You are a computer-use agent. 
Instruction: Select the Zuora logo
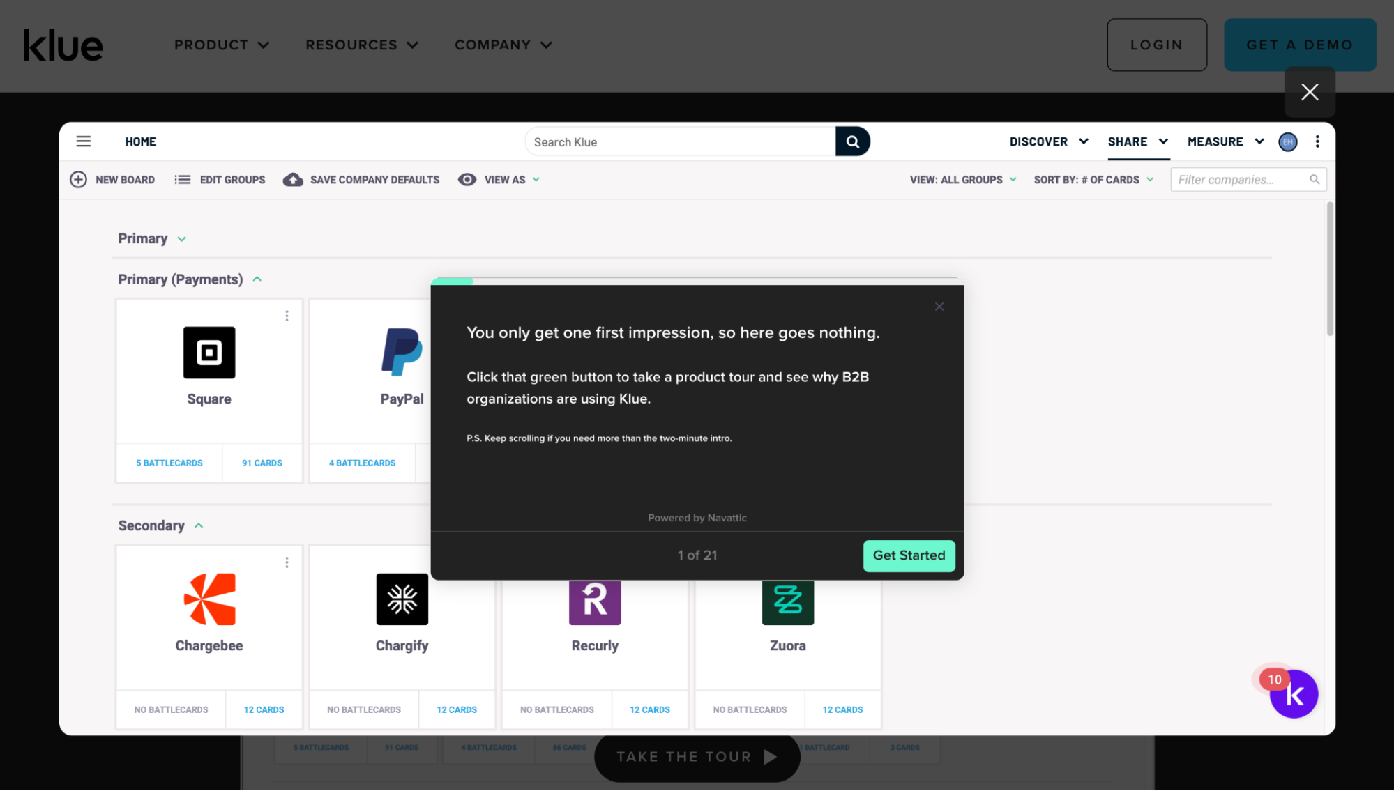(x=788, y=602)
